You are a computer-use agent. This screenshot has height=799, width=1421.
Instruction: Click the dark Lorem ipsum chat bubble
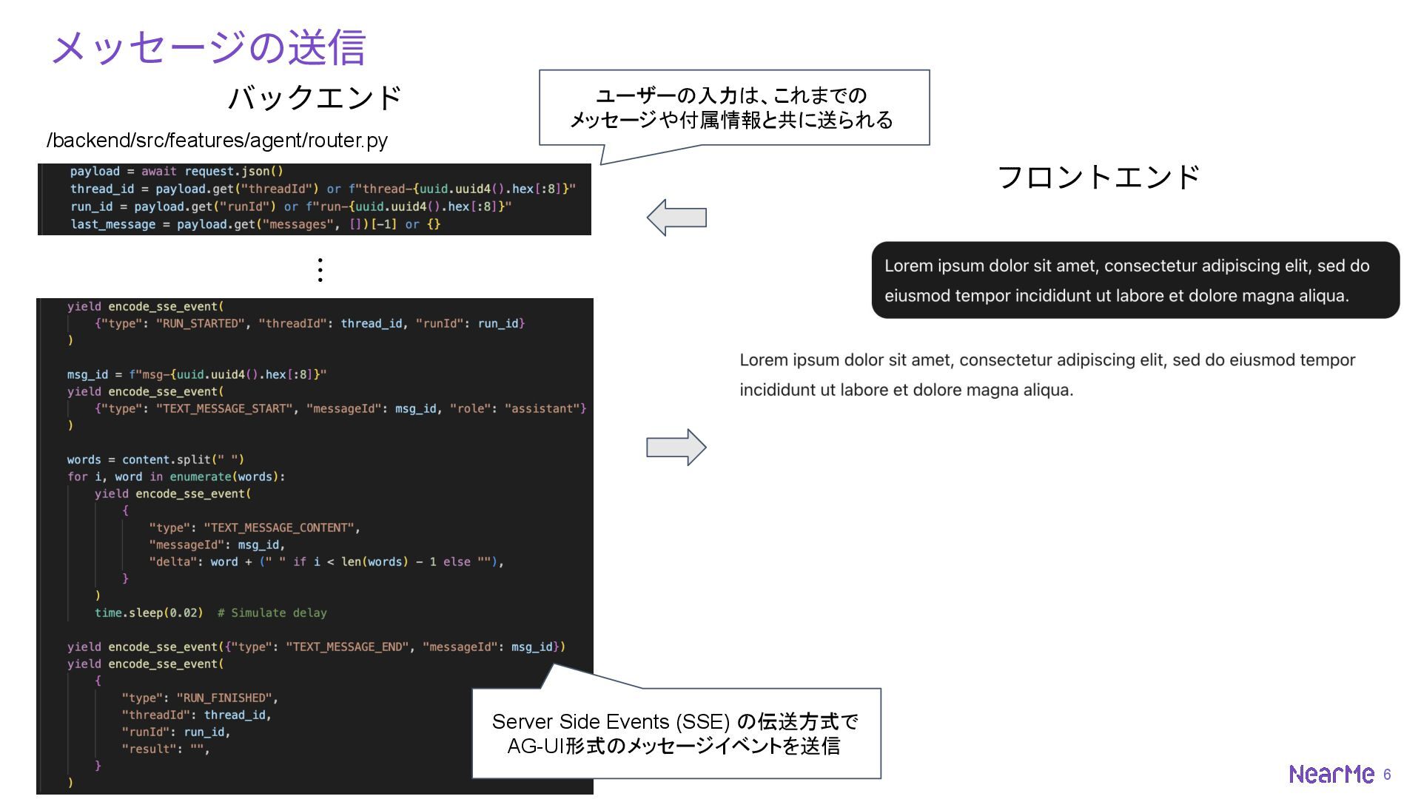click(x=1135, y=280)
